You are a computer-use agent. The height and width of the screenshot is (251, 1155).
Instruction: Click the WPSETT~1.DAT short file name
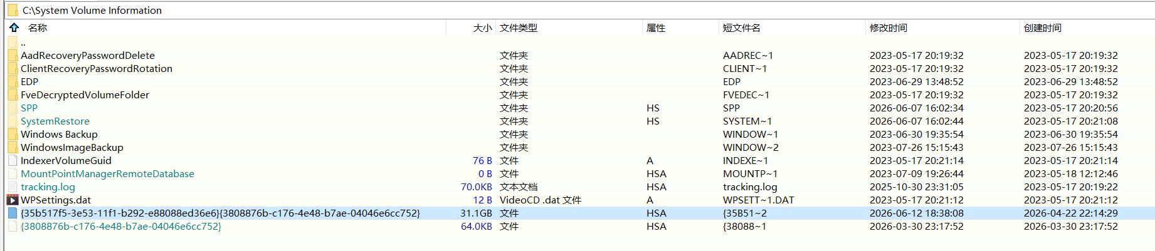click(759, 200)
